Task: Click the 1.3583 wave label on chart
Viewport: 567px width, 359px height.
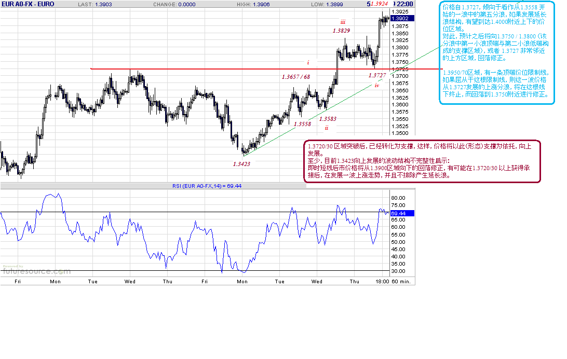Action: [x=328, y=118]
